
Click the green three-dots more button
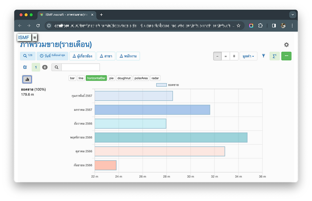[x=286, y=56]
